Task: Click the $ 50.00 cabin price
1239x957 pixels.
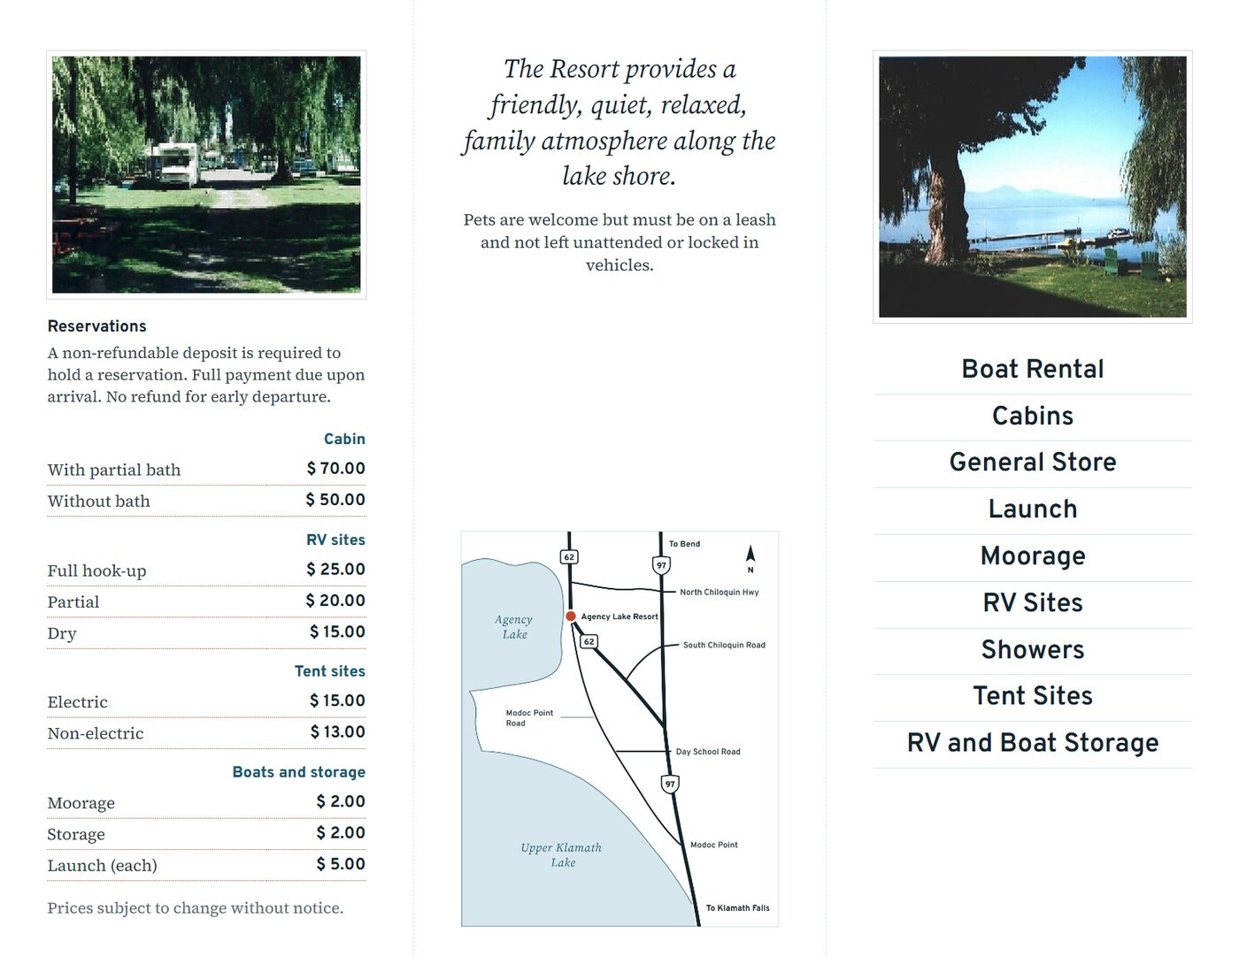Action: [x=335, y=500]
